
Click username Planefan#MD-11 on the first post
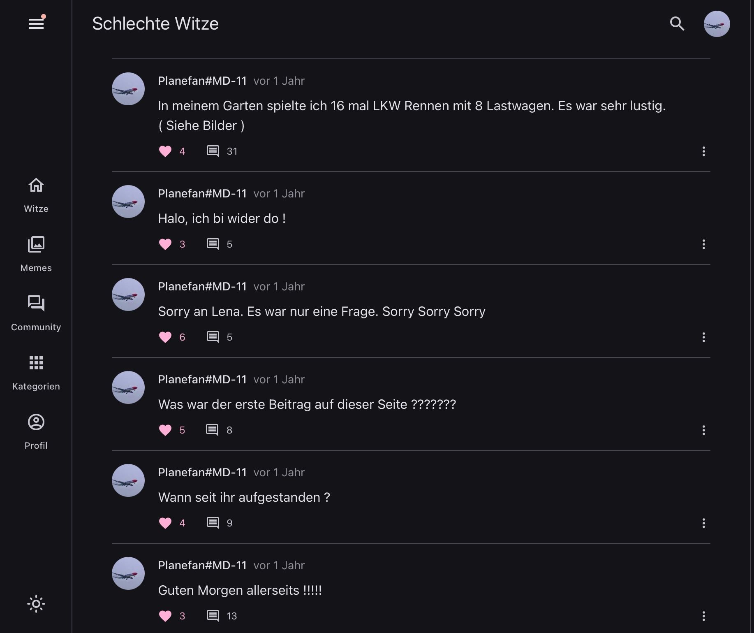tap(202, 81)
